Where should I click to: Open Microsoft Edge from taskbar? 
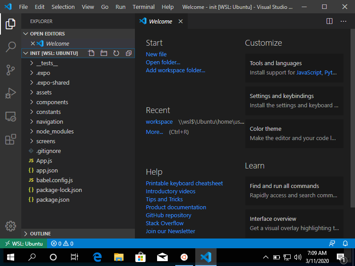[x=97, y=257]
